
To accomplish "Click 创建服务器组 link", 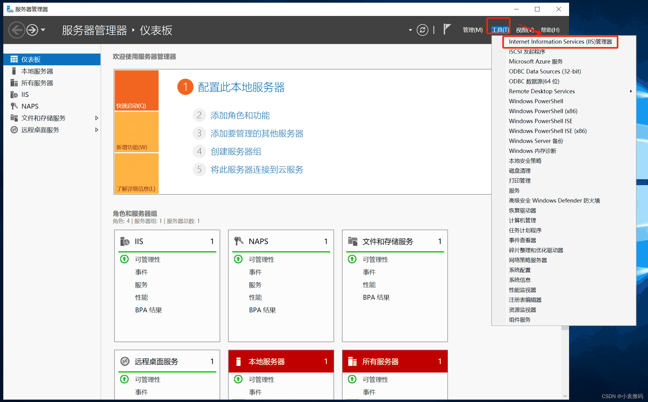I will point(236,151).
